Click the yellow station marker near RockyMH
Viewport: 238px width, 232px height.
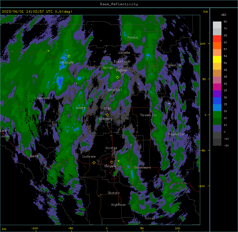tap(69, 56)
